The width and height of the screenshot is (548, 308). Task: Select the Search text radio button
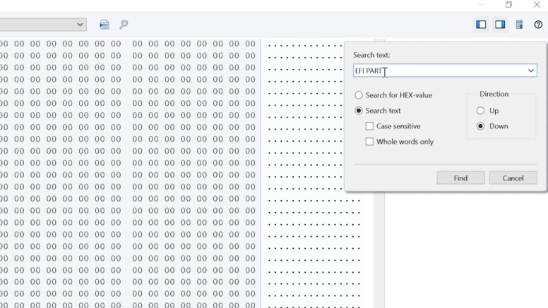click(x=359, y=111)
